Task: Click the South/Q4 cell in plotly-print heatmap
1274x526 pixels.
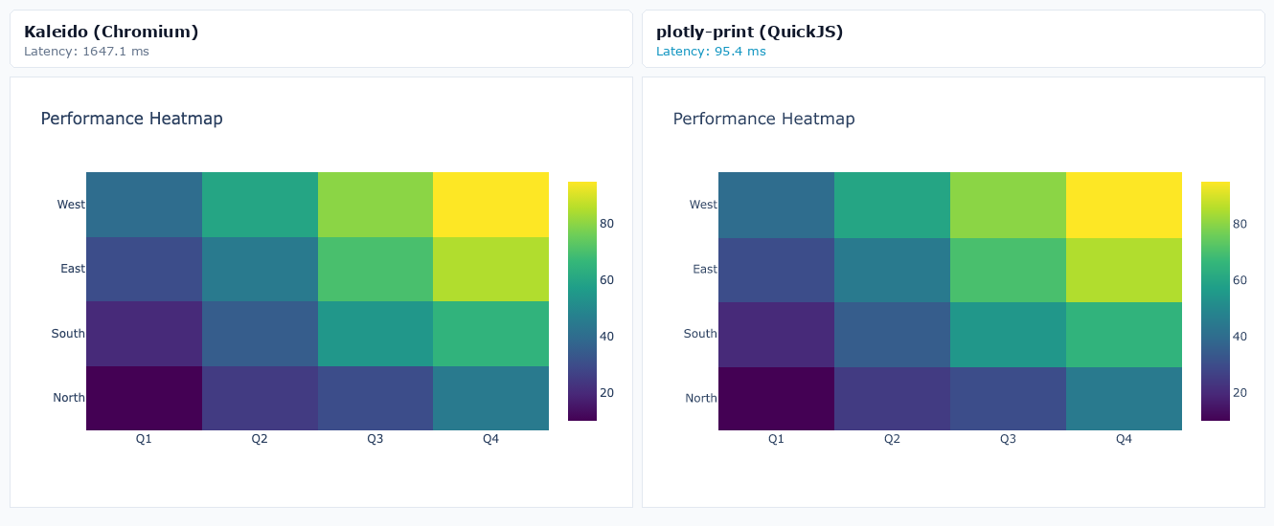Action: 1124,334
